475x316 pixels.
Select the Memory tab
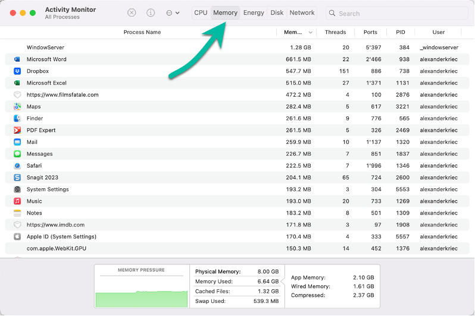225,12
